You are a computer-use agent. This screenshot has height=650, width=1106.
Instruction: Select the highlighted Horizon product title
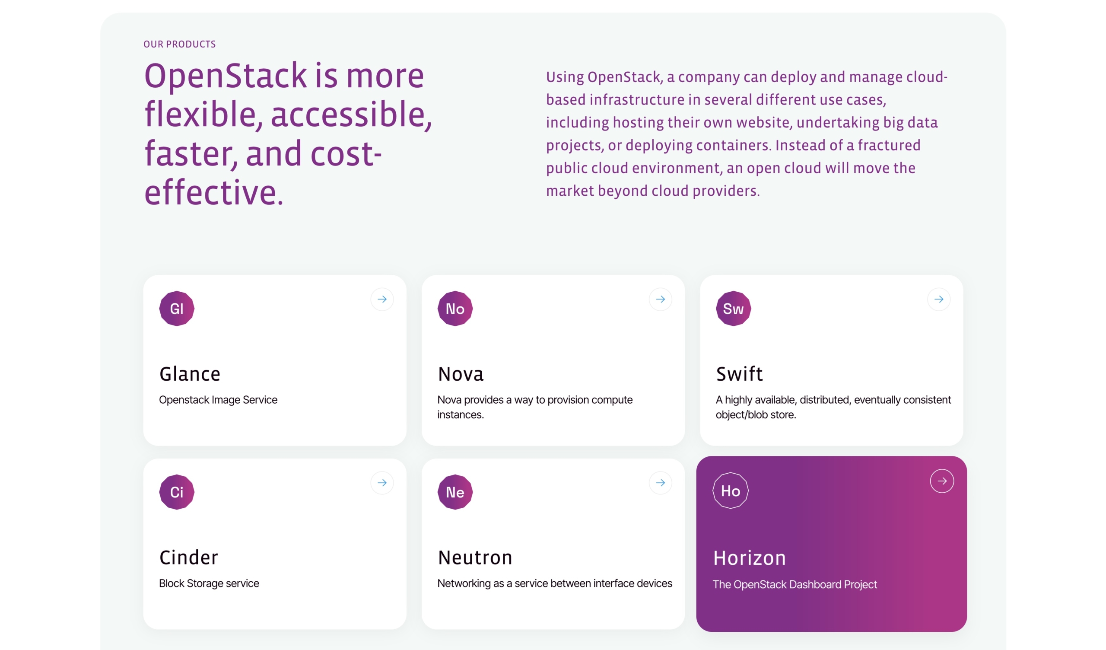pyautogui.click(x=749, y=558)
